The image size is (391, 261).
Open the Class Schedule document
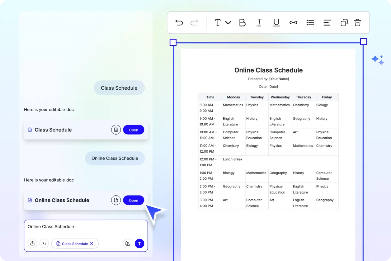[134, 130]
